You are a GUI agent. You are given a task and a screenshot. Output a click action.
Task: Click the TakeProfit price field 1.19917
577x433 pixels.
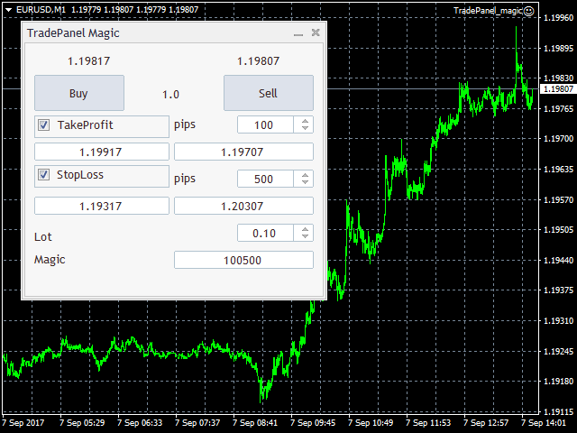pyautogui.click(x=101, y=152)
